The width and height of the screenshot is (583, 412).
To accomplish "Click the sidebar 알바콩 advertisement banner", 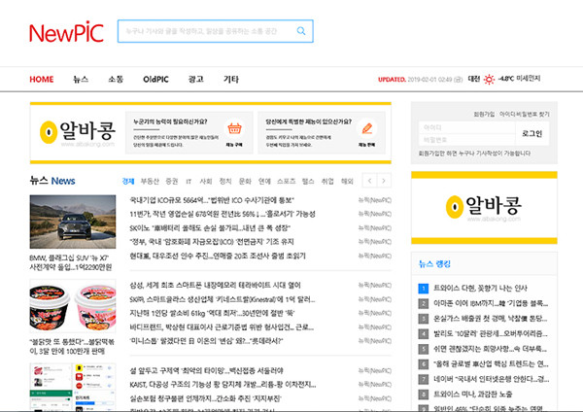I will pyautogui.click(x=484, y=208).
